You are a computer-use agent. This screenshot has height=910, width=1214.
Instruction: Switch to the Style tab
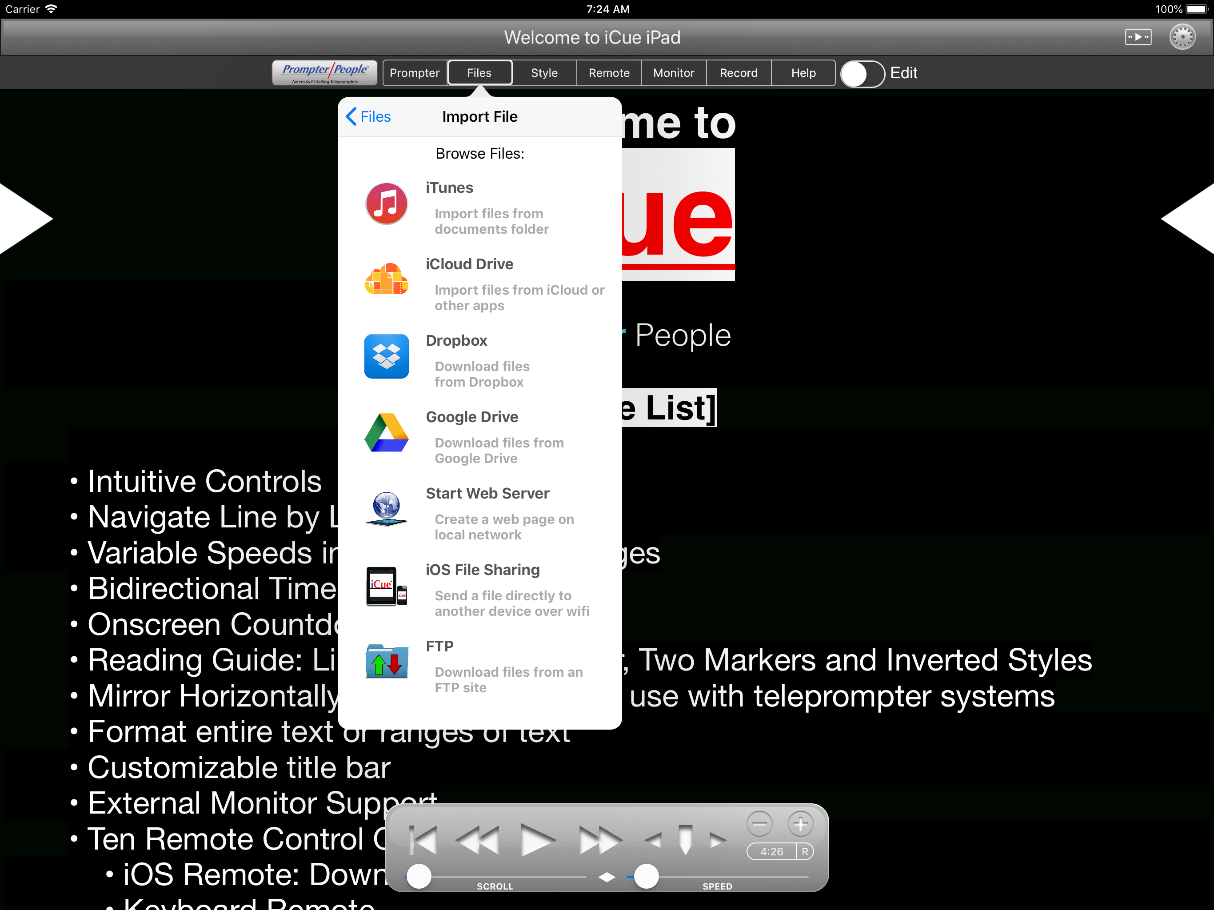(544, 73)
